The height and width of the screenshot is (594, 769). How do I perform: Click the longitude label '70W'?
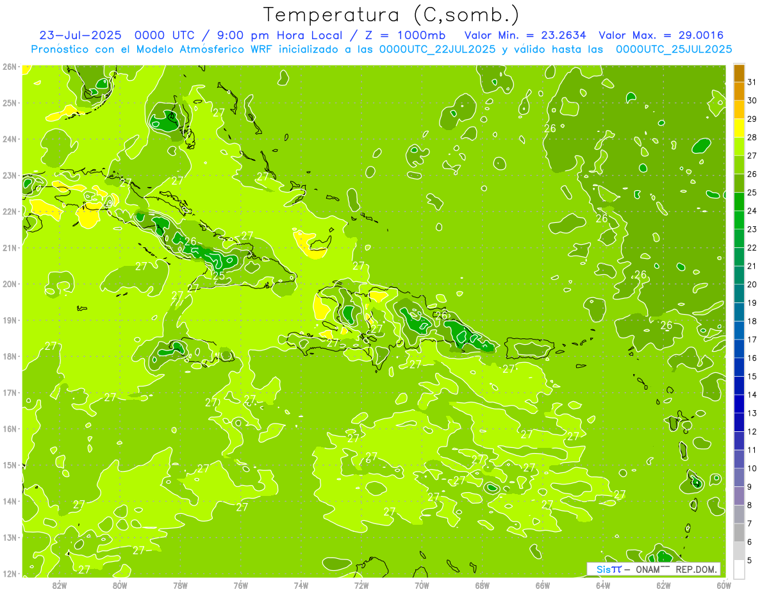click(422, 585)
